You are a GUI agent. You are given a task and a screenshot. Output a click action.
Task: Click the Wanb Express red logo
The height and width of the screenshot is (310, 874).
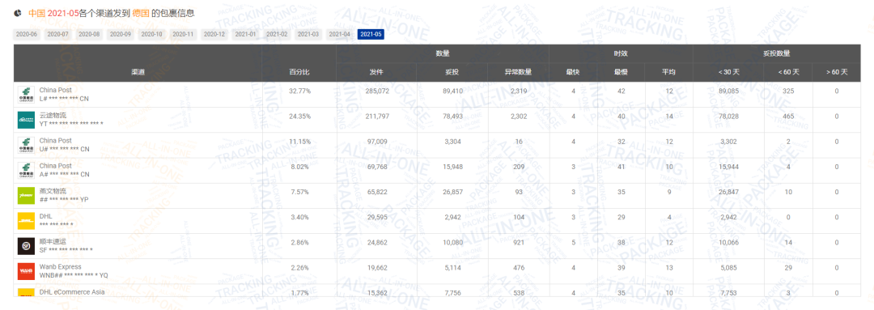[26, 271]
